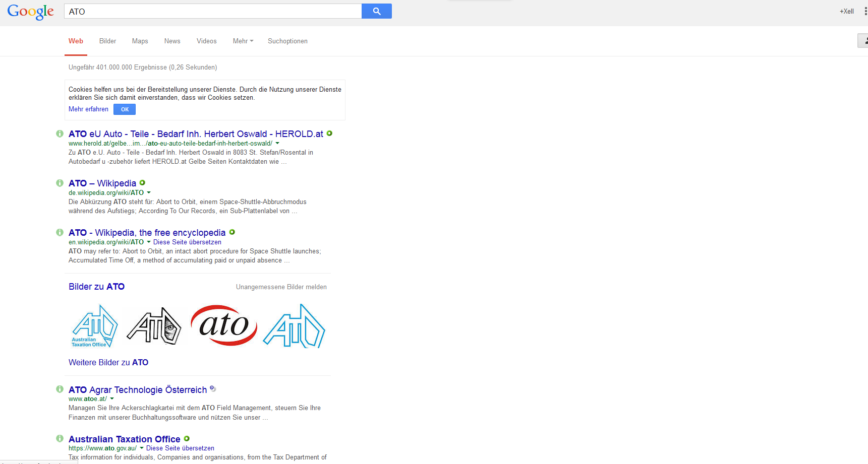
Task: Expand dropdown arrow next to ato.gov.au URL
Action: 142,448
